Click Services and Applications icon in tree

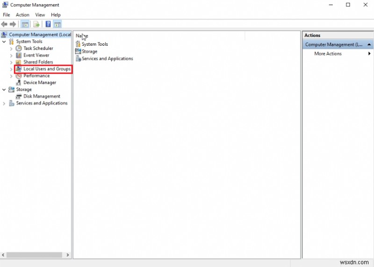(11, 103)
